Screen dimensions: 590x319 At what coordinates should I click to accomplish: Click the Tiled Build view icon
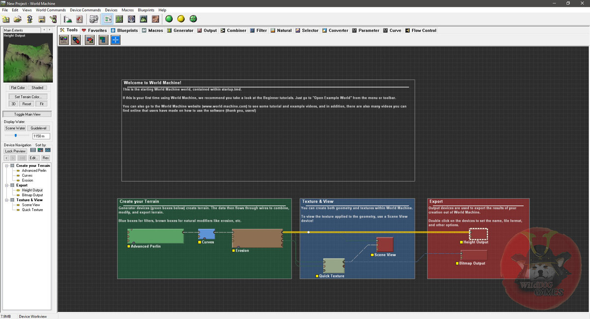155,19
